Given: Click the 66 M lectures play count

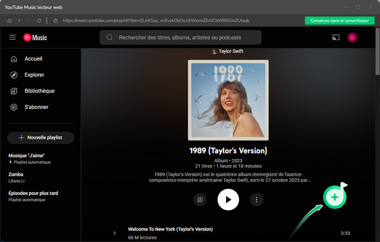Looking at the screenshot, I should coord(142,238).
